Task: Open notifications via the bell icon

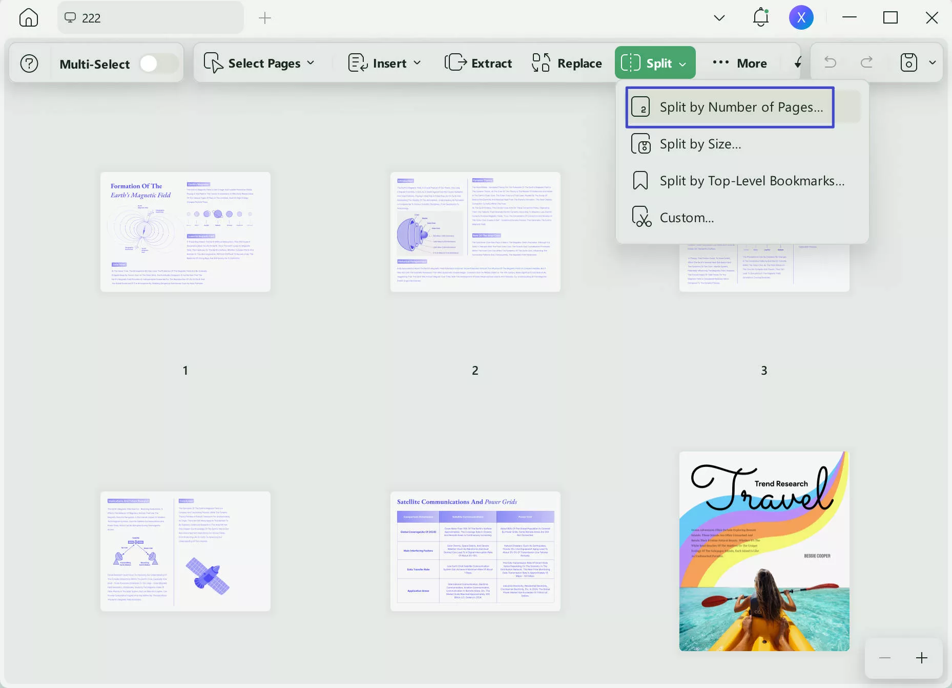Action: pos(760,17)
